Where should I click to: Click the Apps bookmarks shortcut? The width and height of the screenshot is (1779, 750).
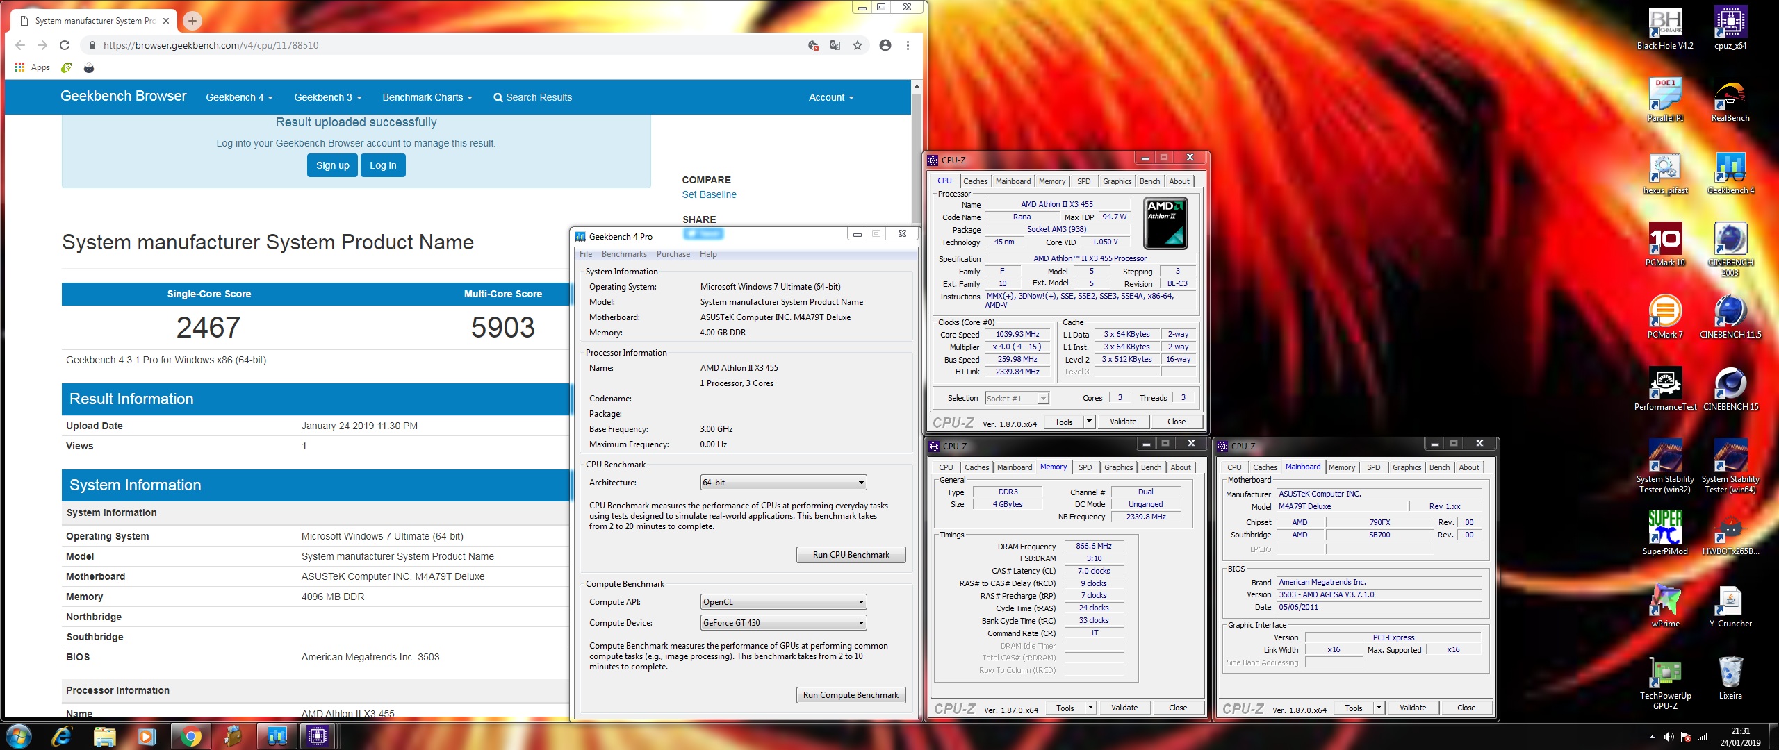tap(33, 67)
